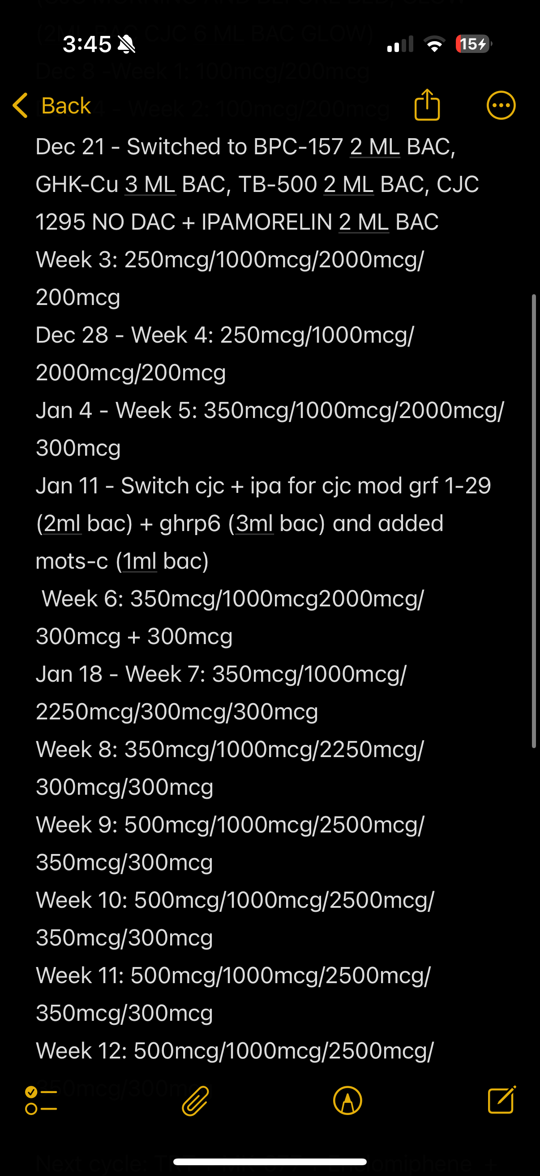Tap the paperclip attachment icon
The height and width of the screenshot is (1176, 540).
[196, 1101]
